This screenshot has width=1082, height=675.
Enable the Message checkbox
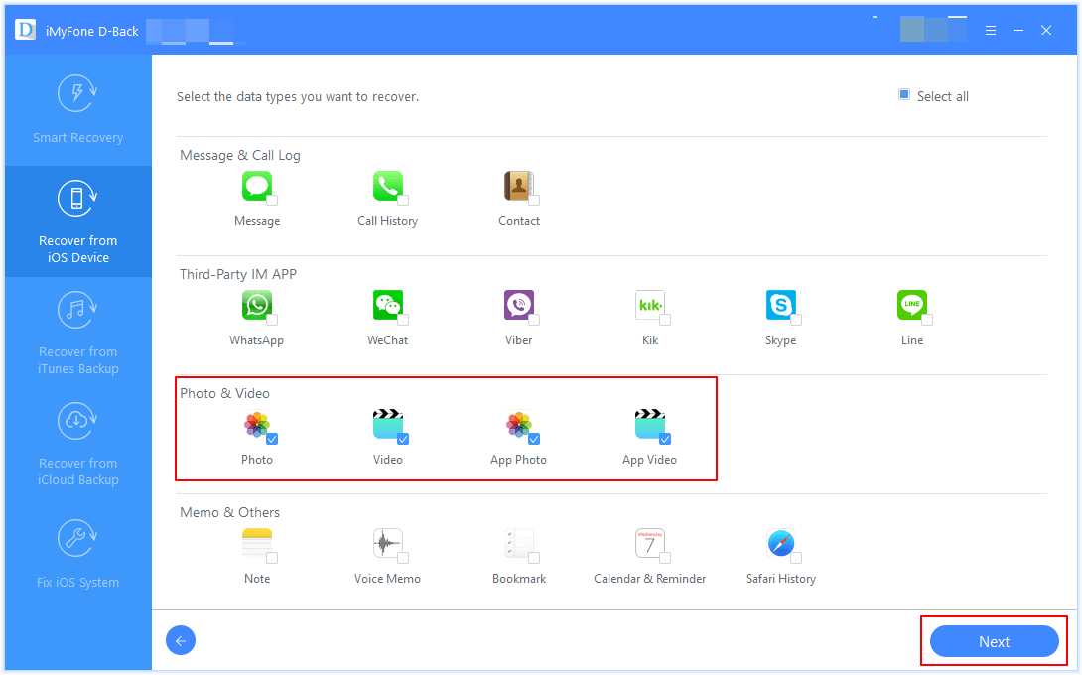(272, 201)
